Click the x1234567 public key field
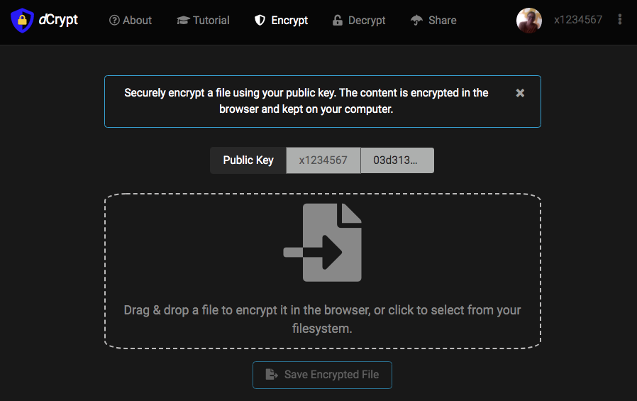 tap(323, 160)
